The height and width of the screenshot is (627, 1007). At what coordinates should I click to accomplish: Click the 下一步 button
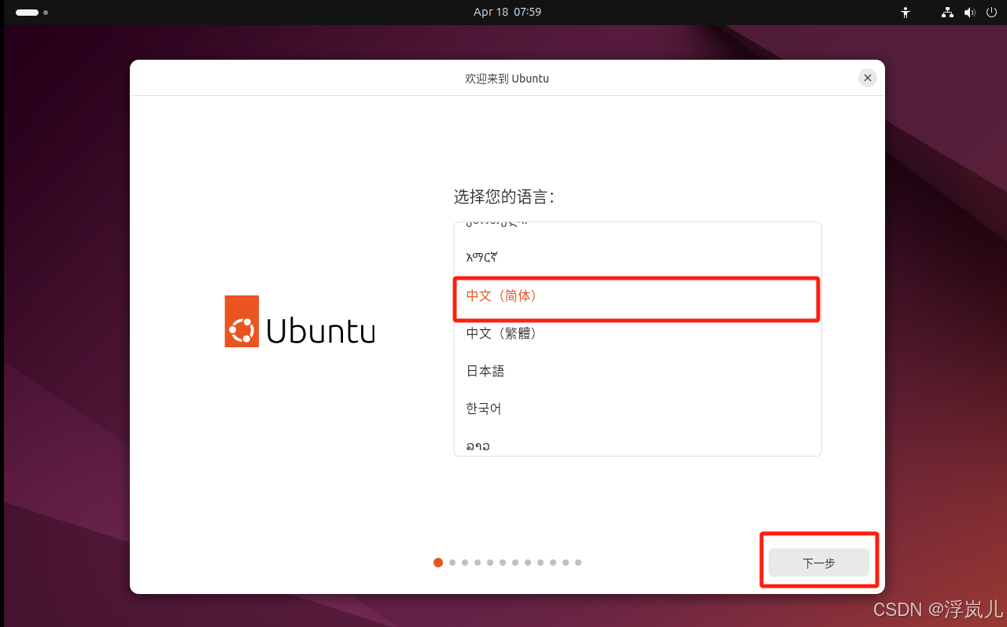coord(819,563)
